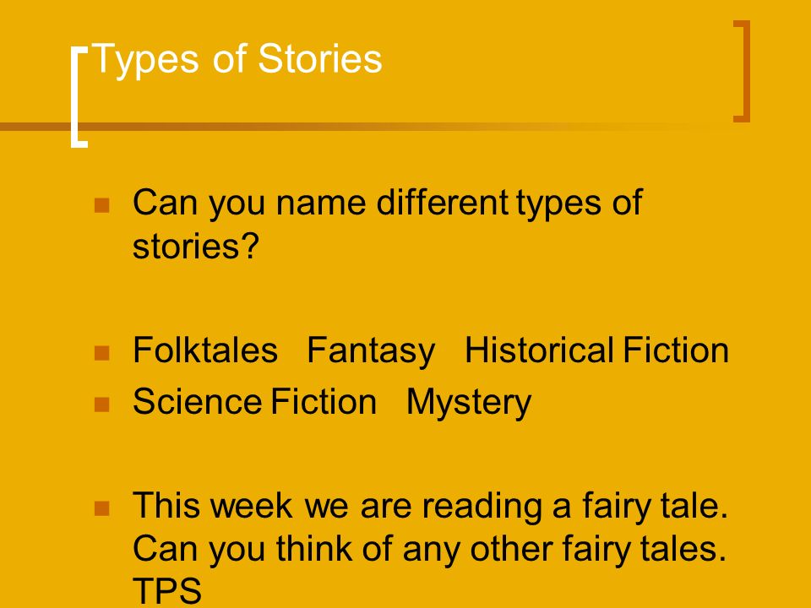
Task: Click the word "Folktales"
Action: (x=205, y=350)
